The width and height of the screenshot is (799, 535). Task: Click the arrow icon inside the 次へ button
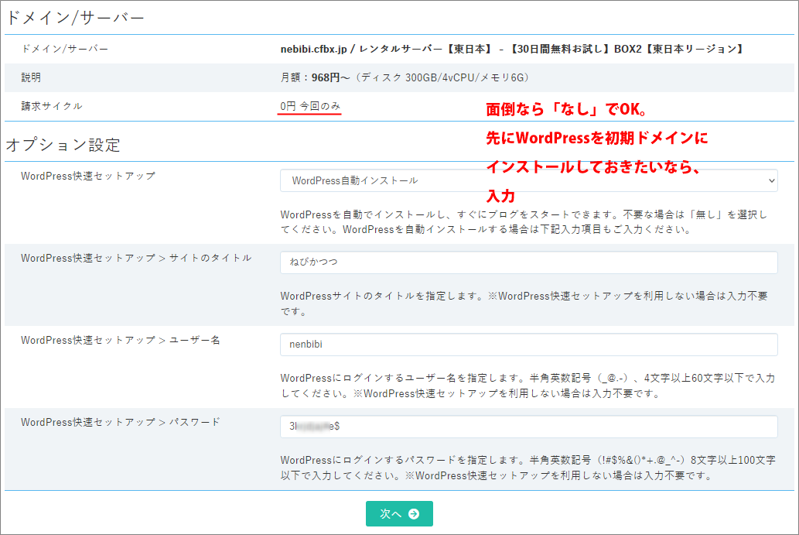(x=414, y=513)
